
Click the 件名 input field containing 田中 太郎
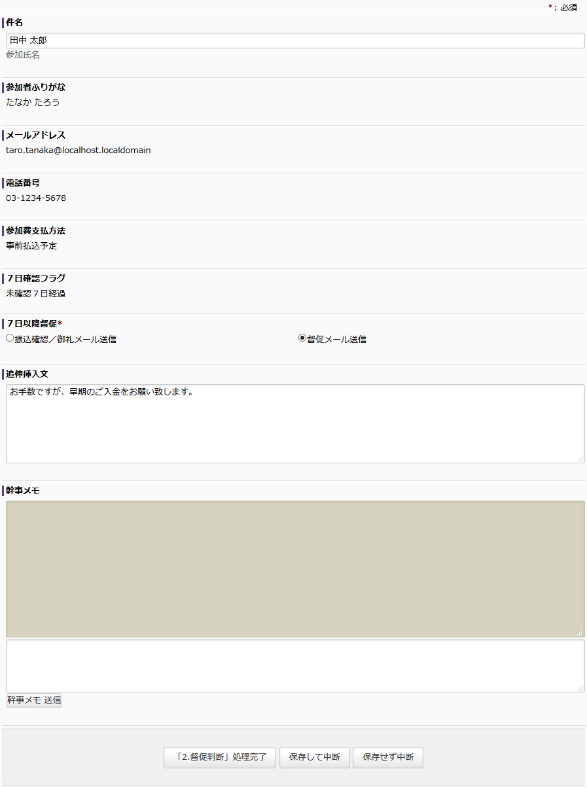(294, 41)
